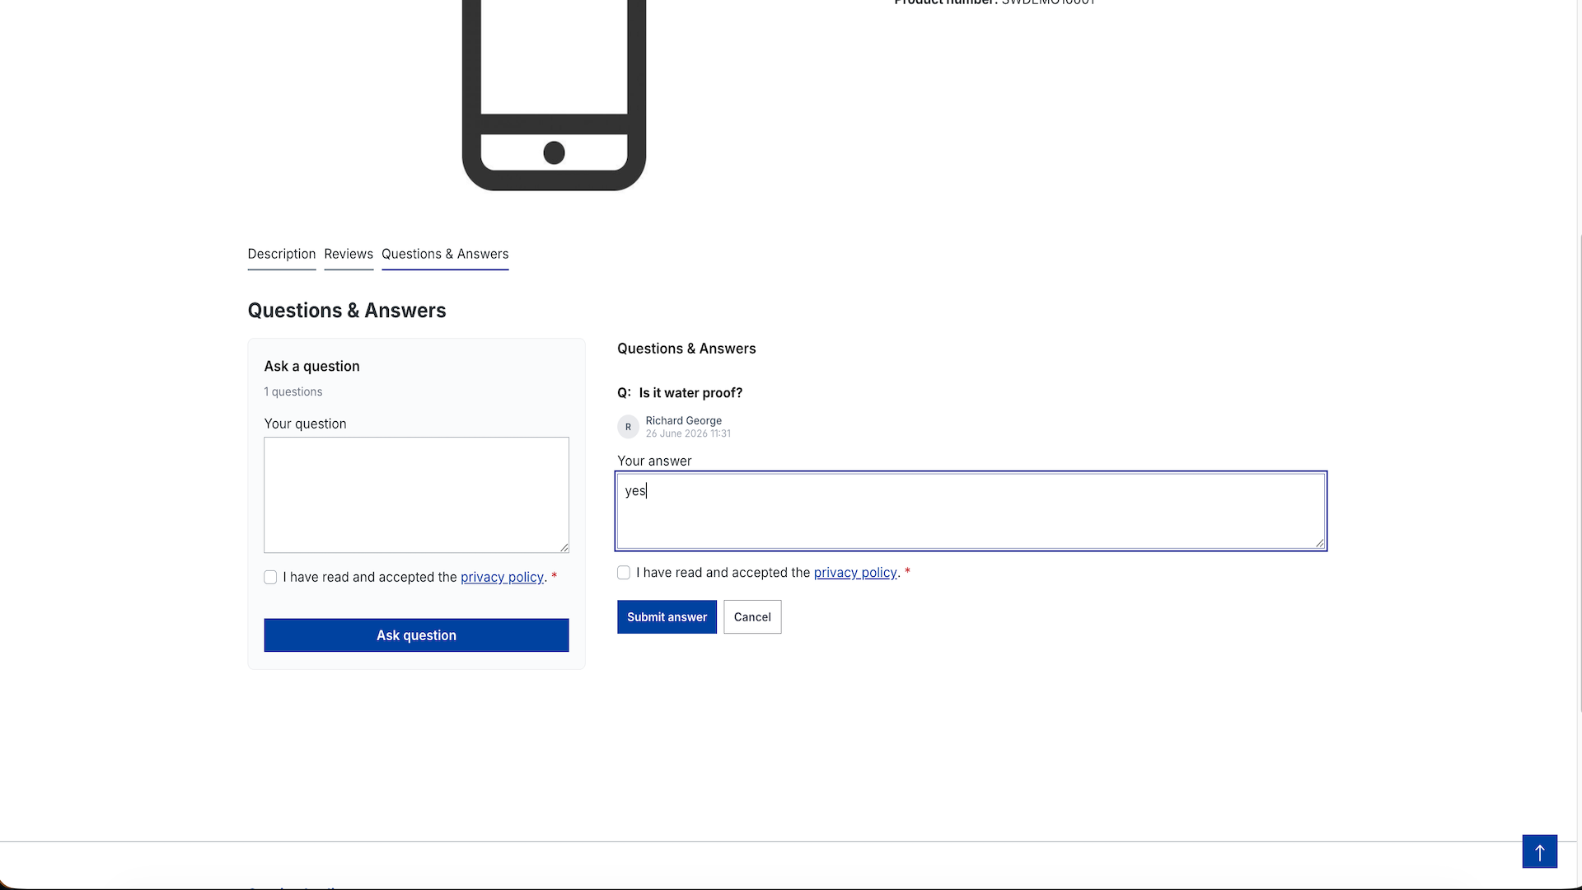Switch to the Reviews tab
This screenshot has width=1582, height=890.
click(349, 254)
